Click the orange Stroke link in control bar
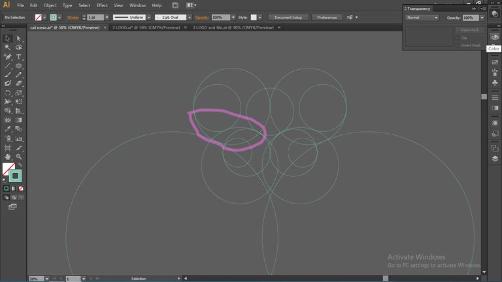 point(73,18)
